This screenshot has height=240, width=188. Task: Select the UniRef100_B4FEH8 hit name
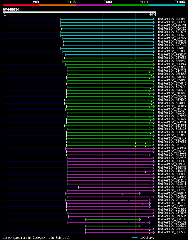point(172,41)
